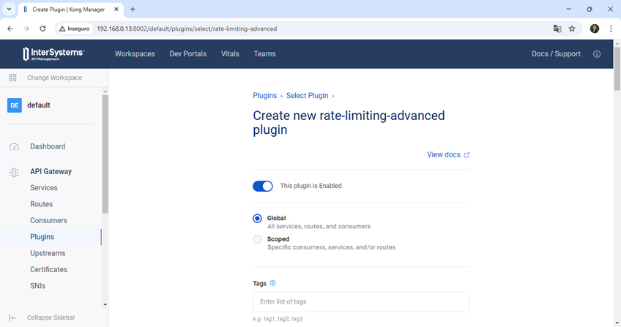Bookmark this page with star icon
The height and width of the screenshot is (327, 621).
(x=572, y=29)
